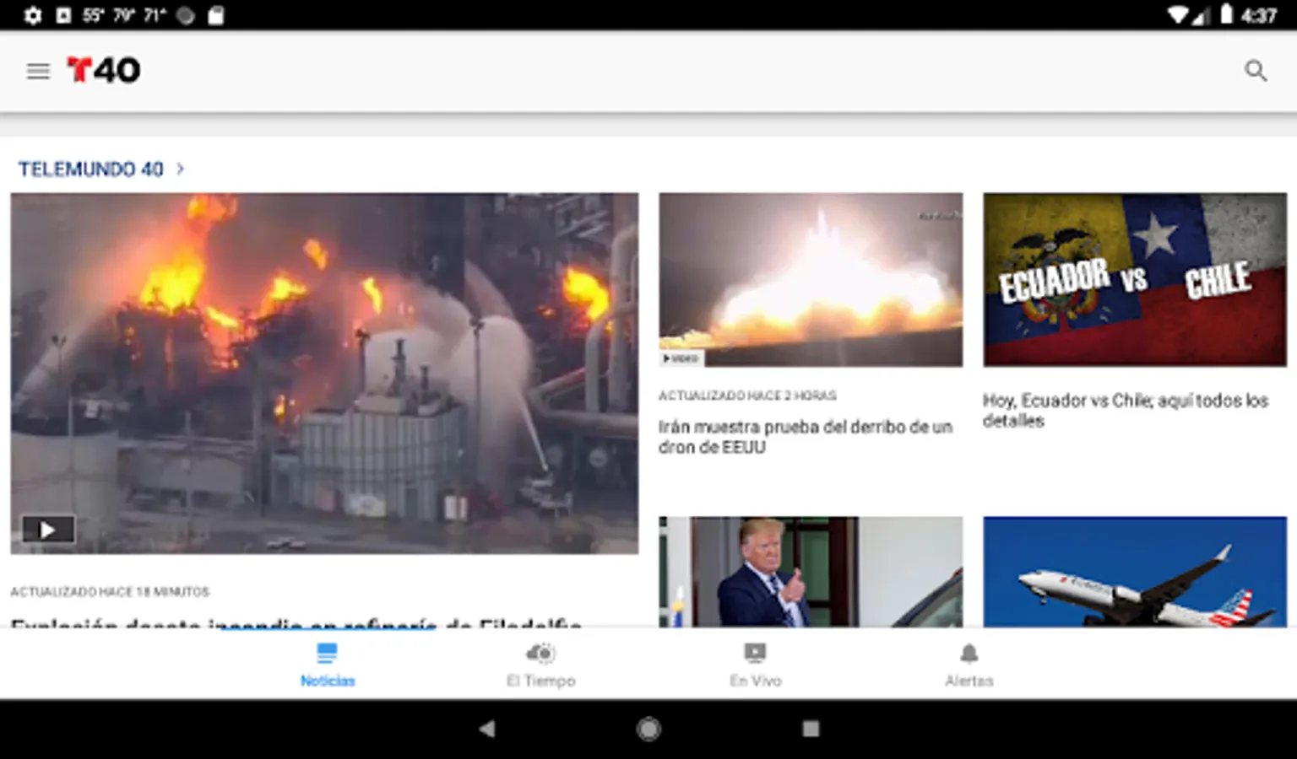Select 'Actualizado hace 2 horas' timestamp
Viewport: 1297px width, 759px height.
(x=747, y=396)
